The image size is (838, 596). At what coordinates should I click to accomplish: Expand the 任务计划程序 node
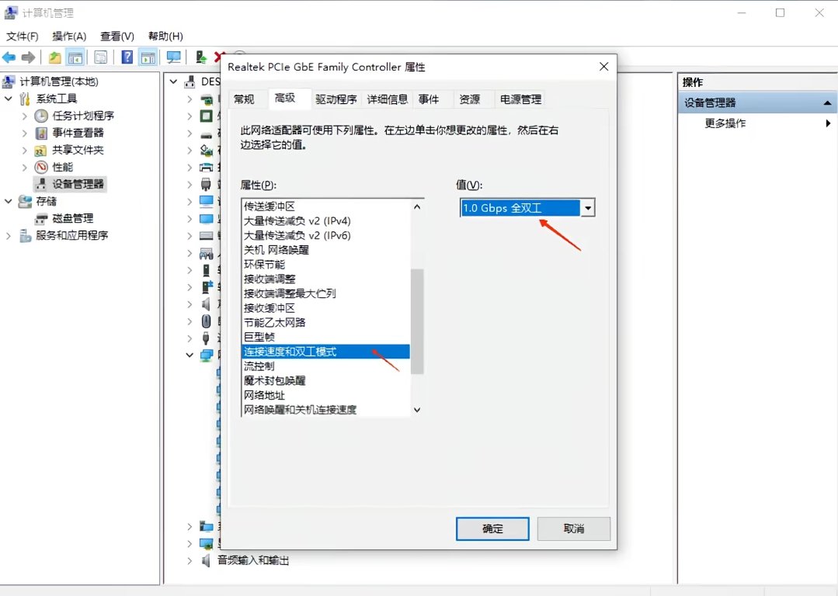25,116
